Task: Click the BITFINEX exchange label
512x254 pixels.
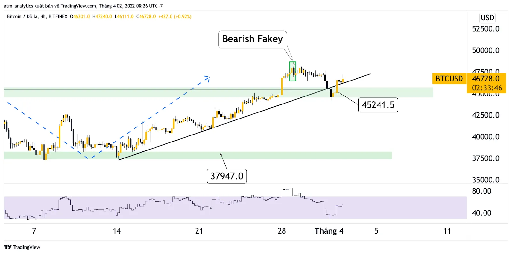Action: point(58,16)
